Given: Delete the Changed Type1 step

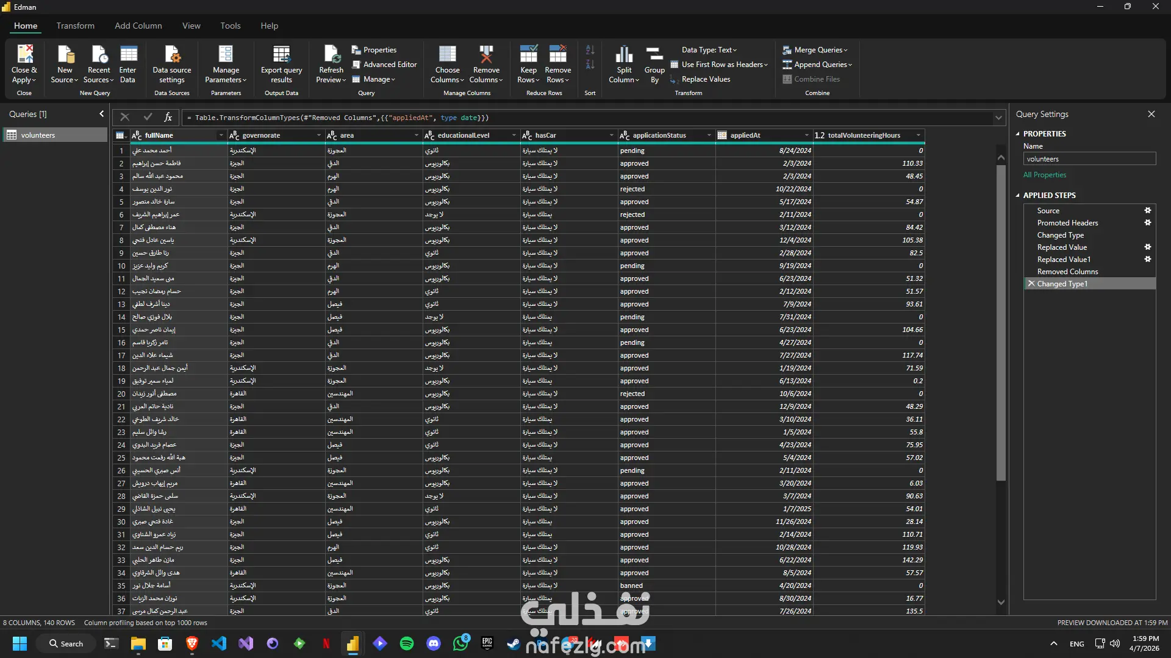Looking at the screenshot, I should 1031,283.
